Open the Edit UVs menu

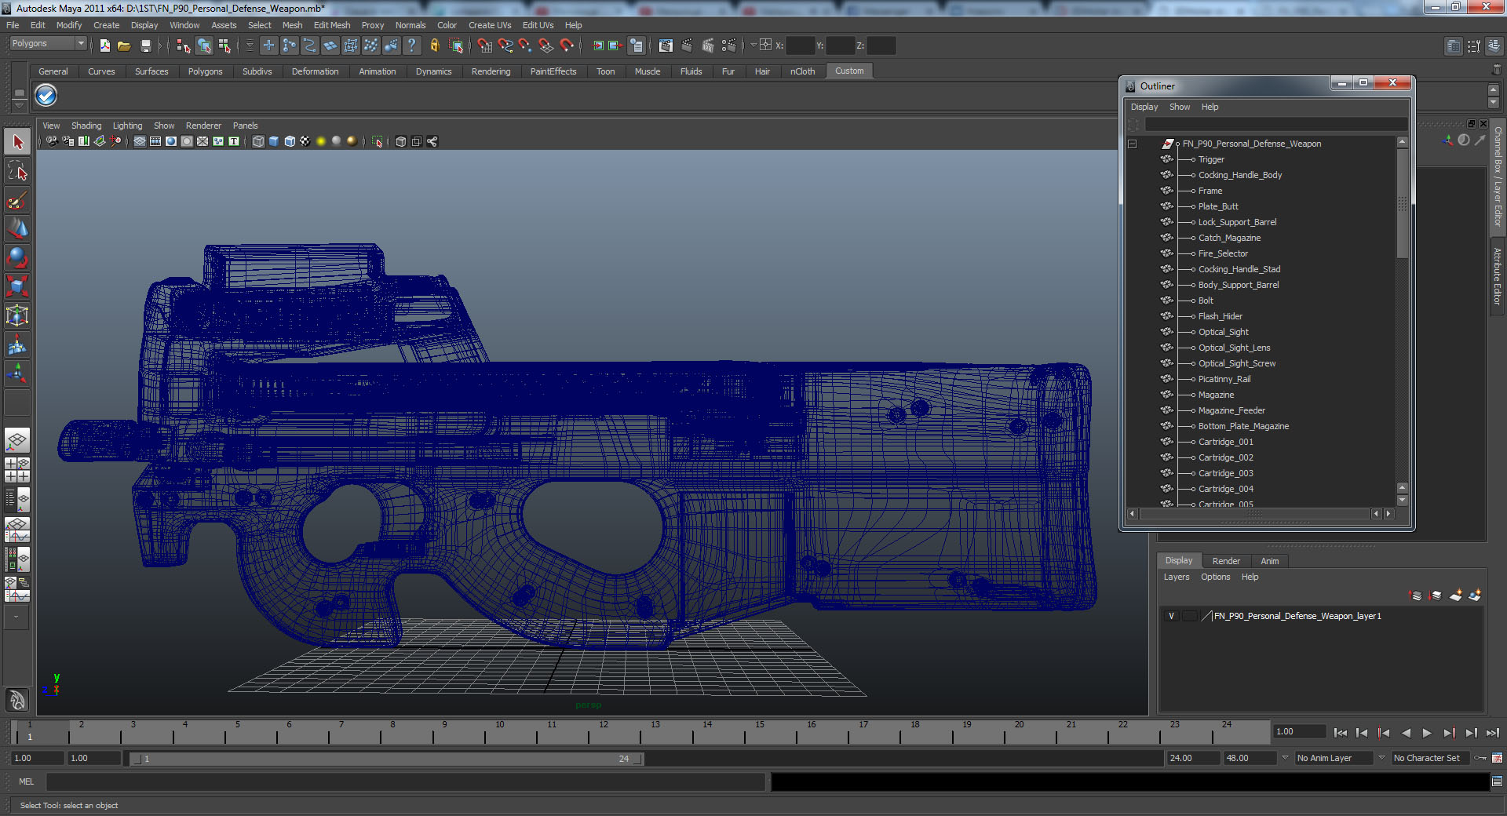(538, 25)
